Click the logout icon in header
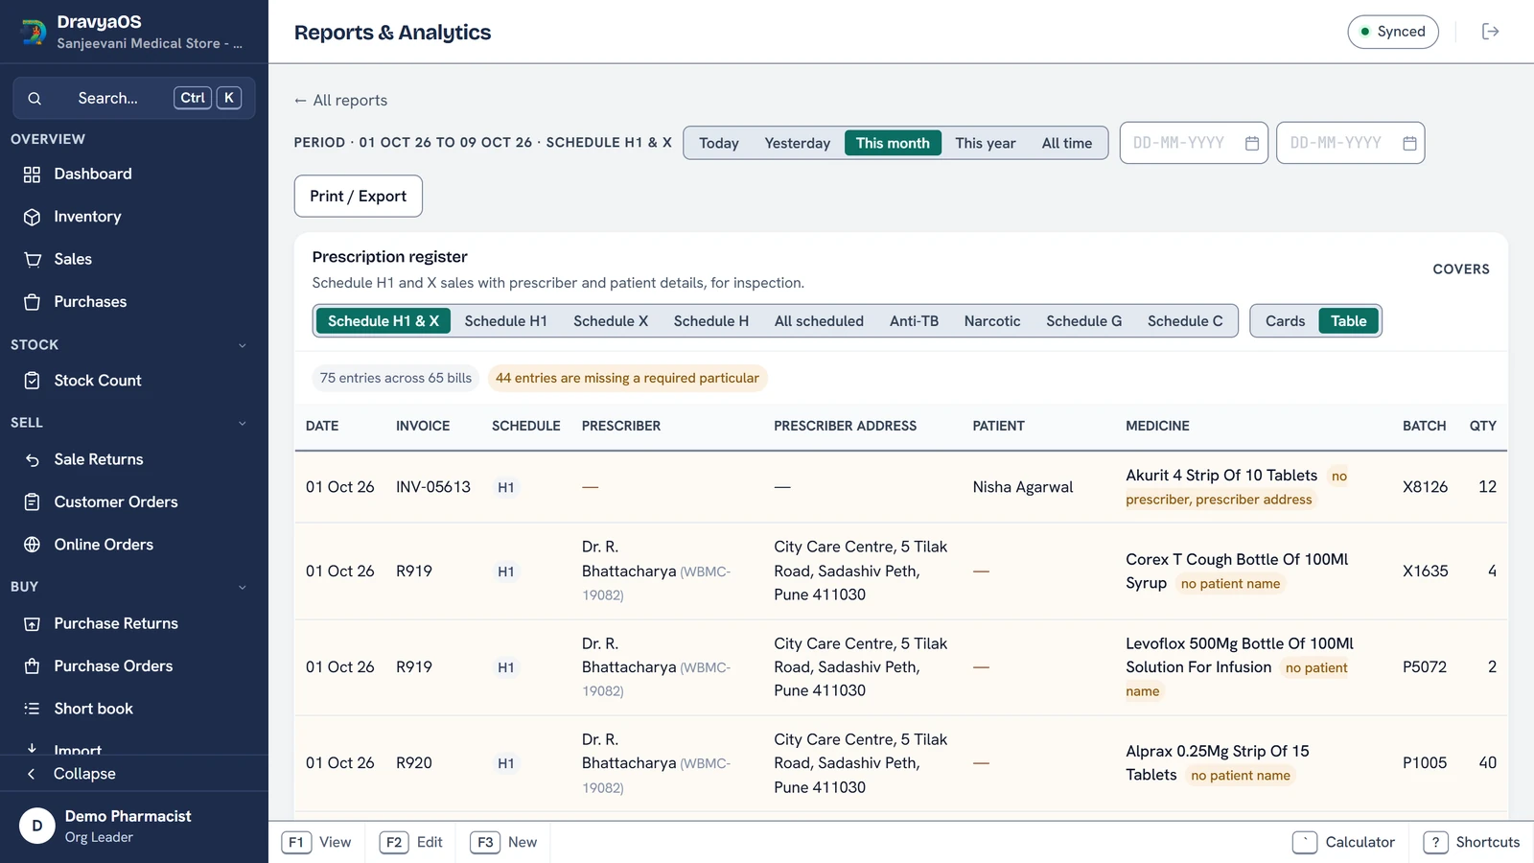The image size is (1534, 863). 1490,32
